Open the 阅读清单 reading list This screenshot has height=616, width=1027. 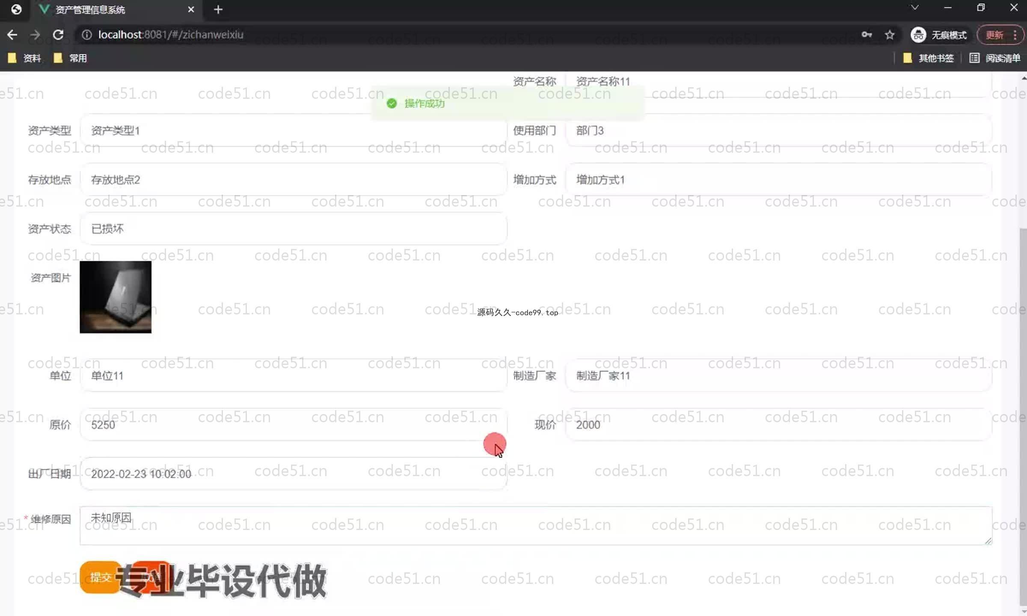coord(994,58)
